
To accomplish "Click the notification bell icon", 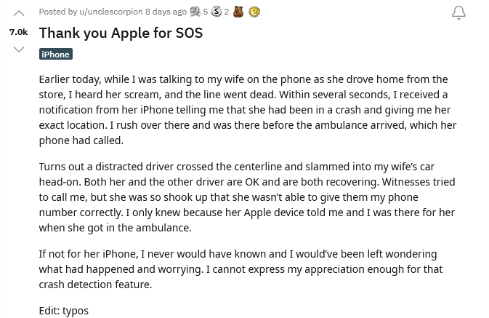I will tap(458, 13).
